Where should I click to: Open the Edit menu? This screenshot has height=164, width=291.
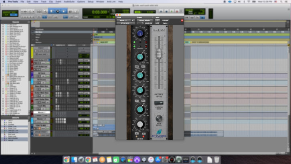coord(28,2)
